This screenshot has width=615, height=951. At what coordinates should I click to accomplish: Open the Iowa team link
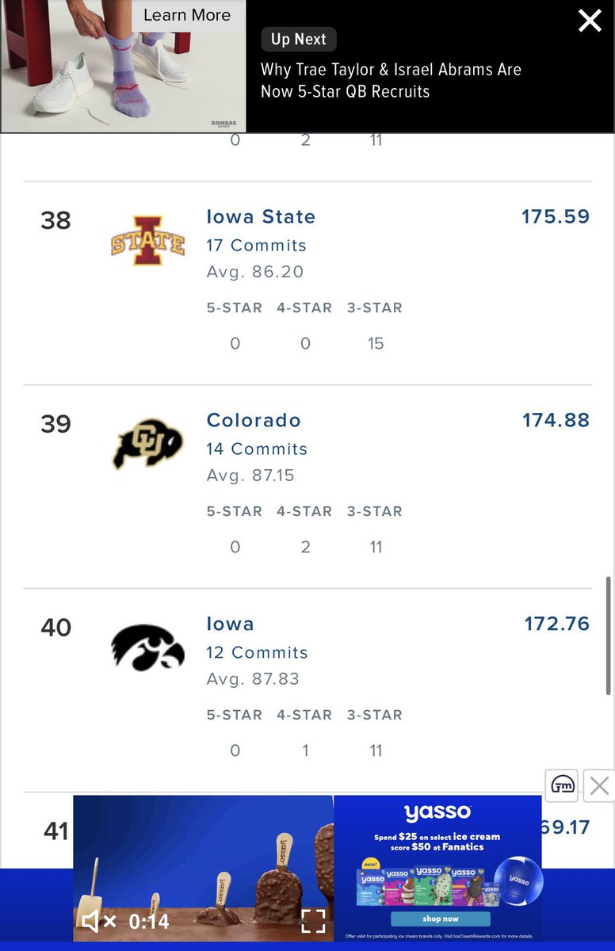pos(231,624)
